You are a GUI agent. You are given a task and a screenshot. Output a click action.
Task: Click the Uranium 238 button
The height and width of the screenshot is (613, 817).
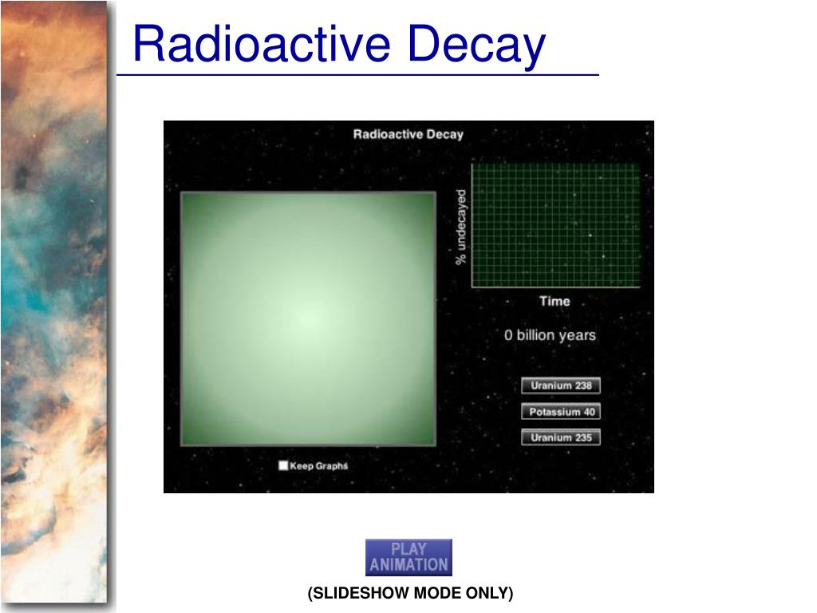tap(561, 386)
